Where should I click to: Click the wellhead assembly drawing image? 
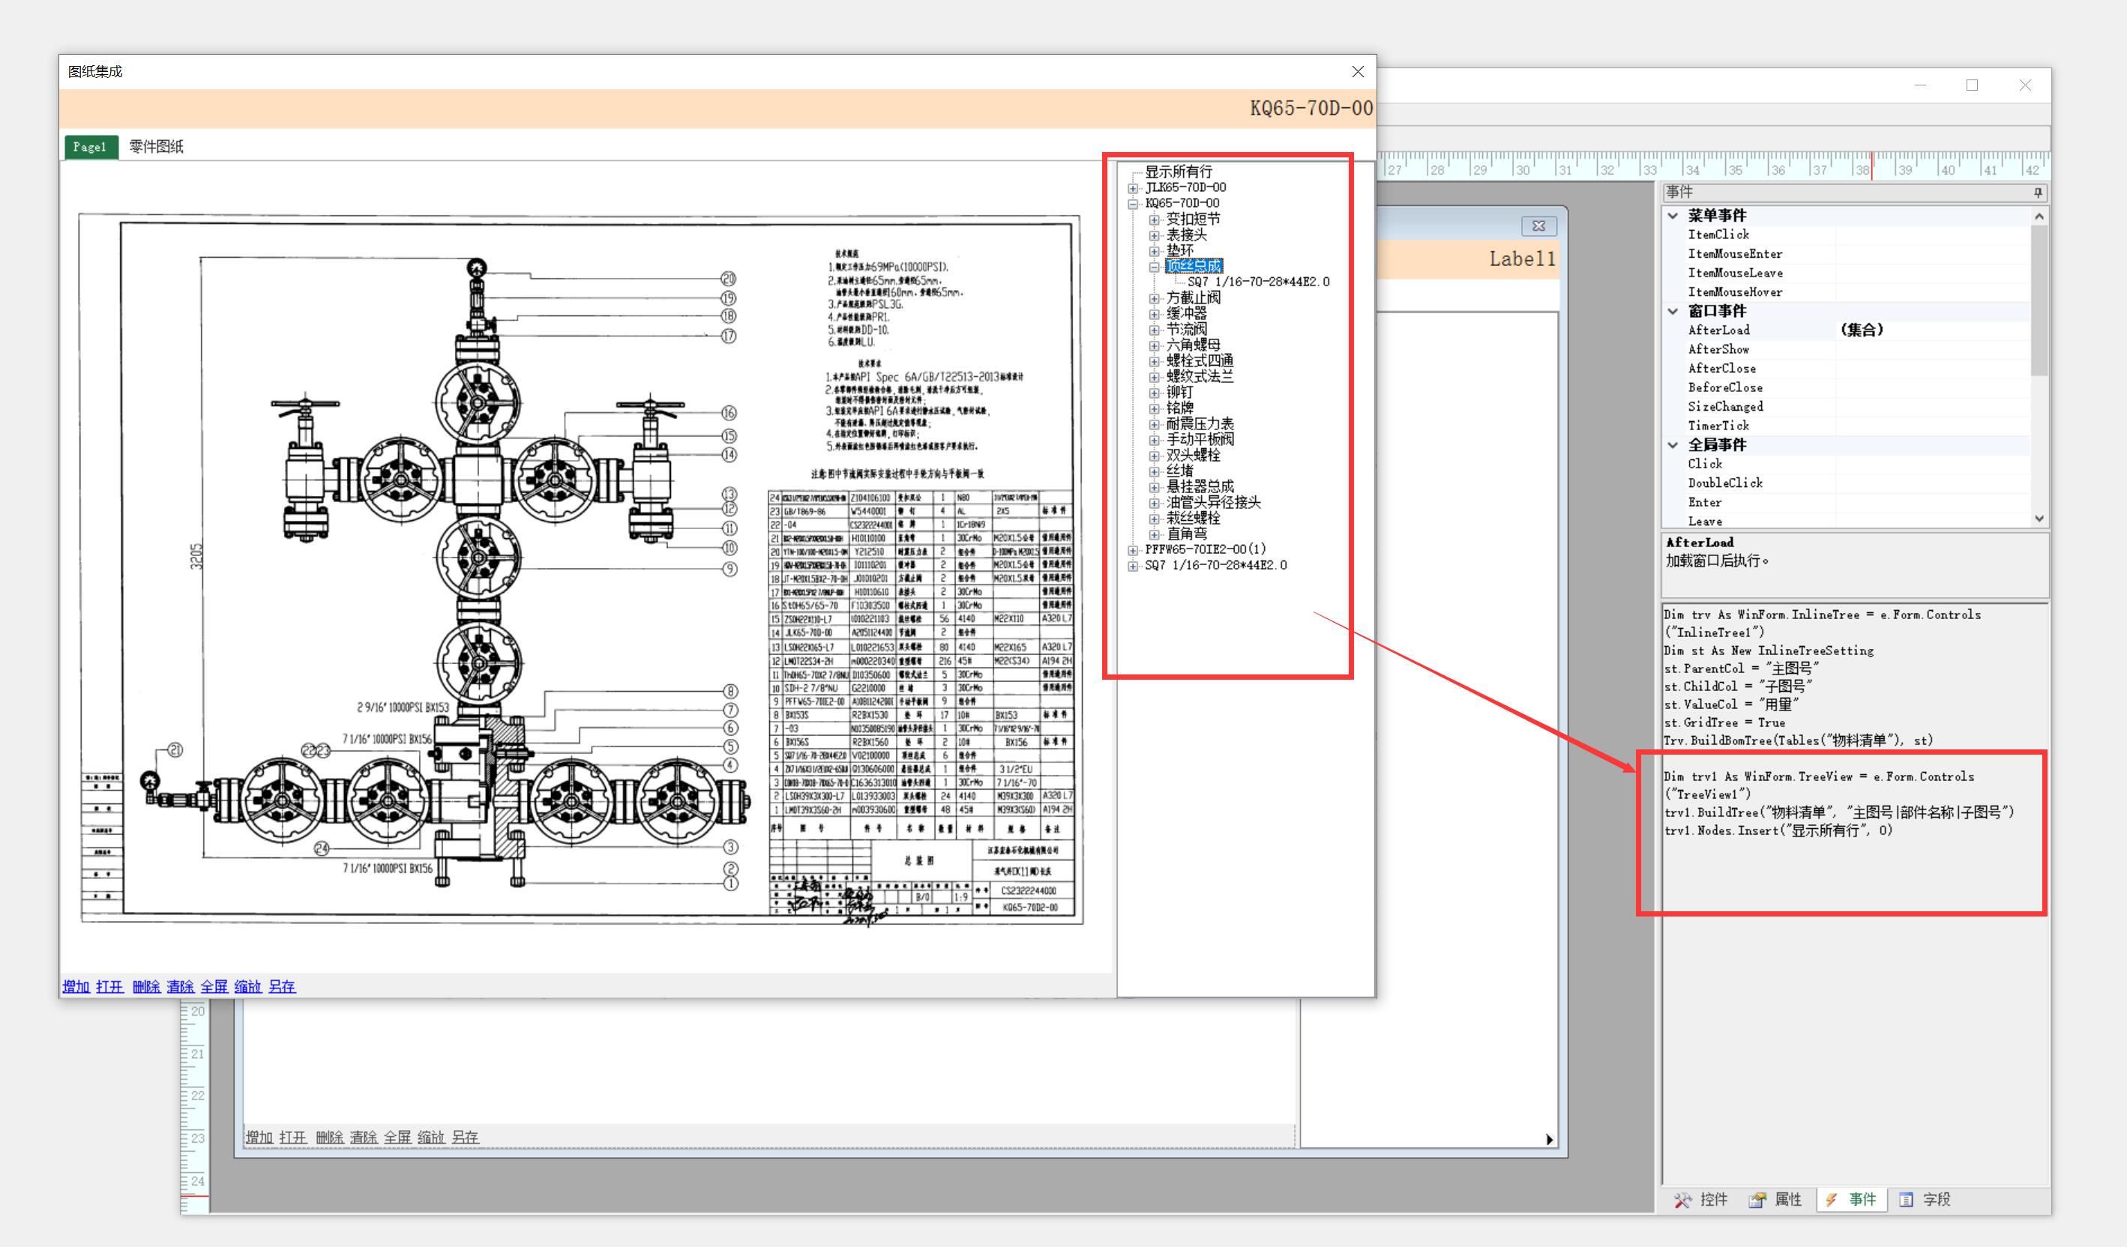(582, 568)
